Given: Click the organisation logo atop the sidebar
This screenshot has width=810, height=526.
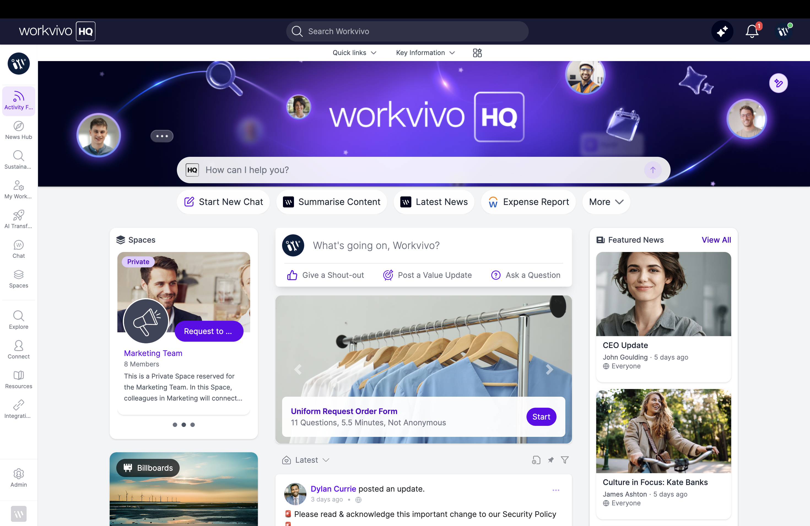Looking at the screenshot, I should coord(19,64).
